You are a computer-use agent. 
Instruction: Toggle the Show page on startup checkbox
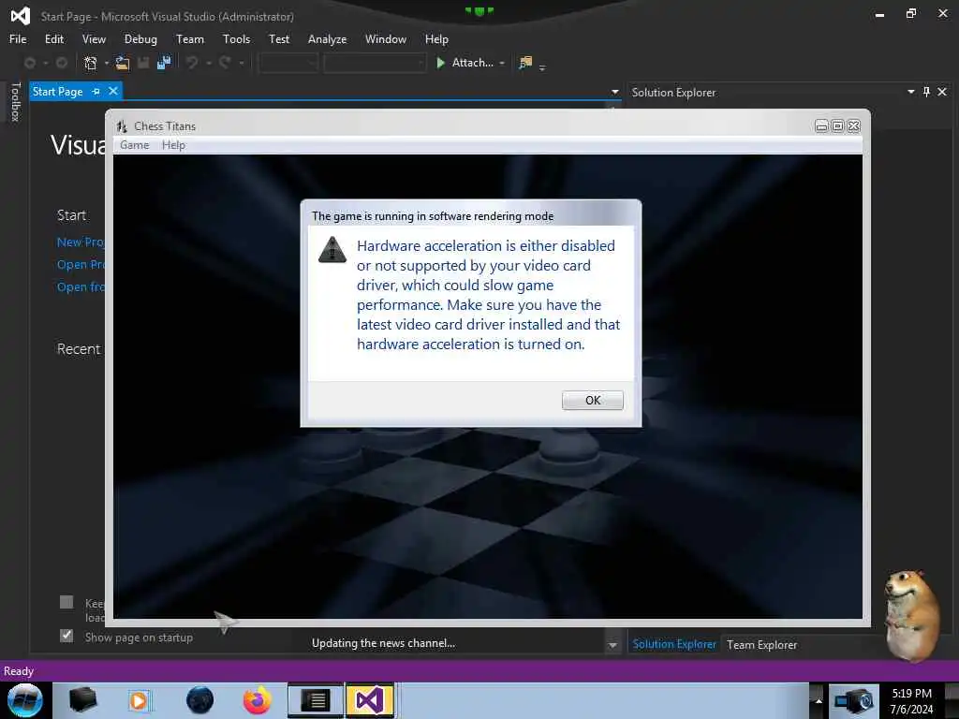(66, 636)
